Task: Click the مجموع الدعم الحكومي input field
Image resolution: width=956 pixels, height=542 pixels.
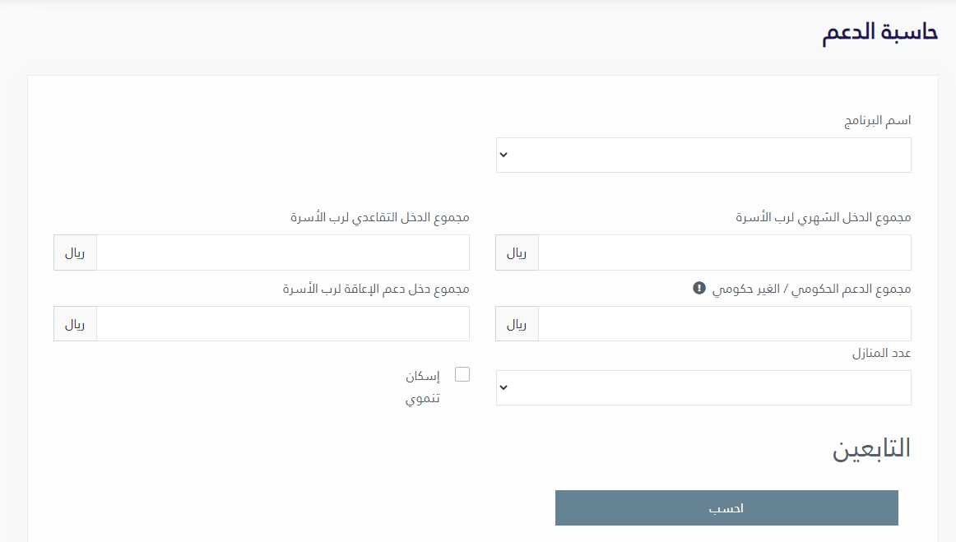Action: (x=724, y=324)
